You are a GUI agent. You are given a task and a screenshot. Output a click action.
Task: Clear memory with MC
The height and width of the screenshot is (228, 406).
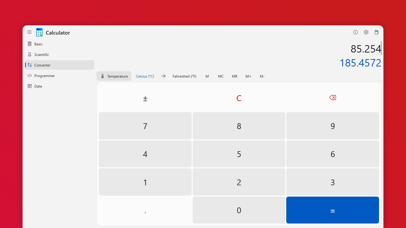pos(221,76)
